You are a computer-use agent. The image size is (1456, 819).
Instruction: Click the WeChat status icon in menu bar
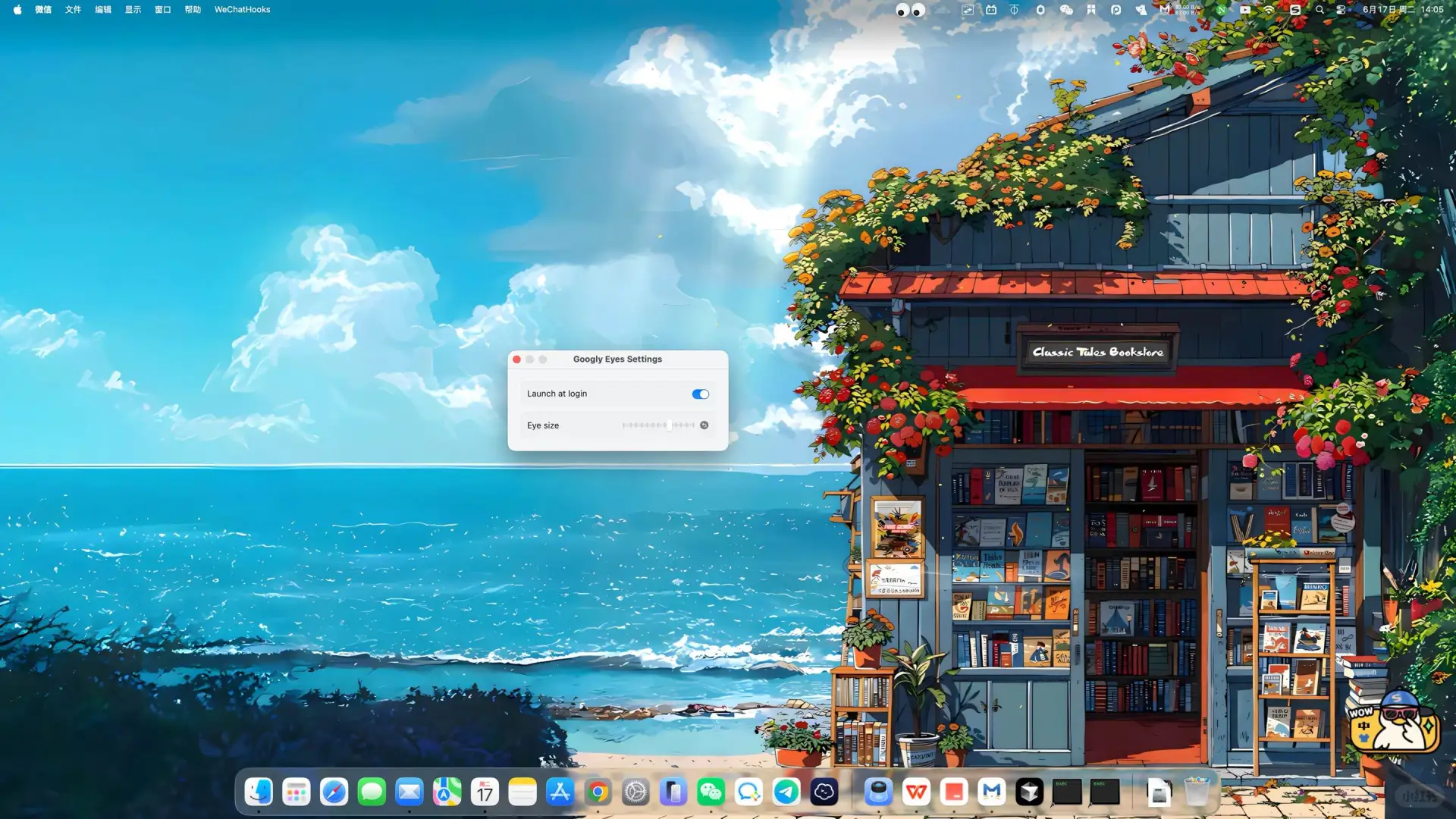tap(1065, 10)
